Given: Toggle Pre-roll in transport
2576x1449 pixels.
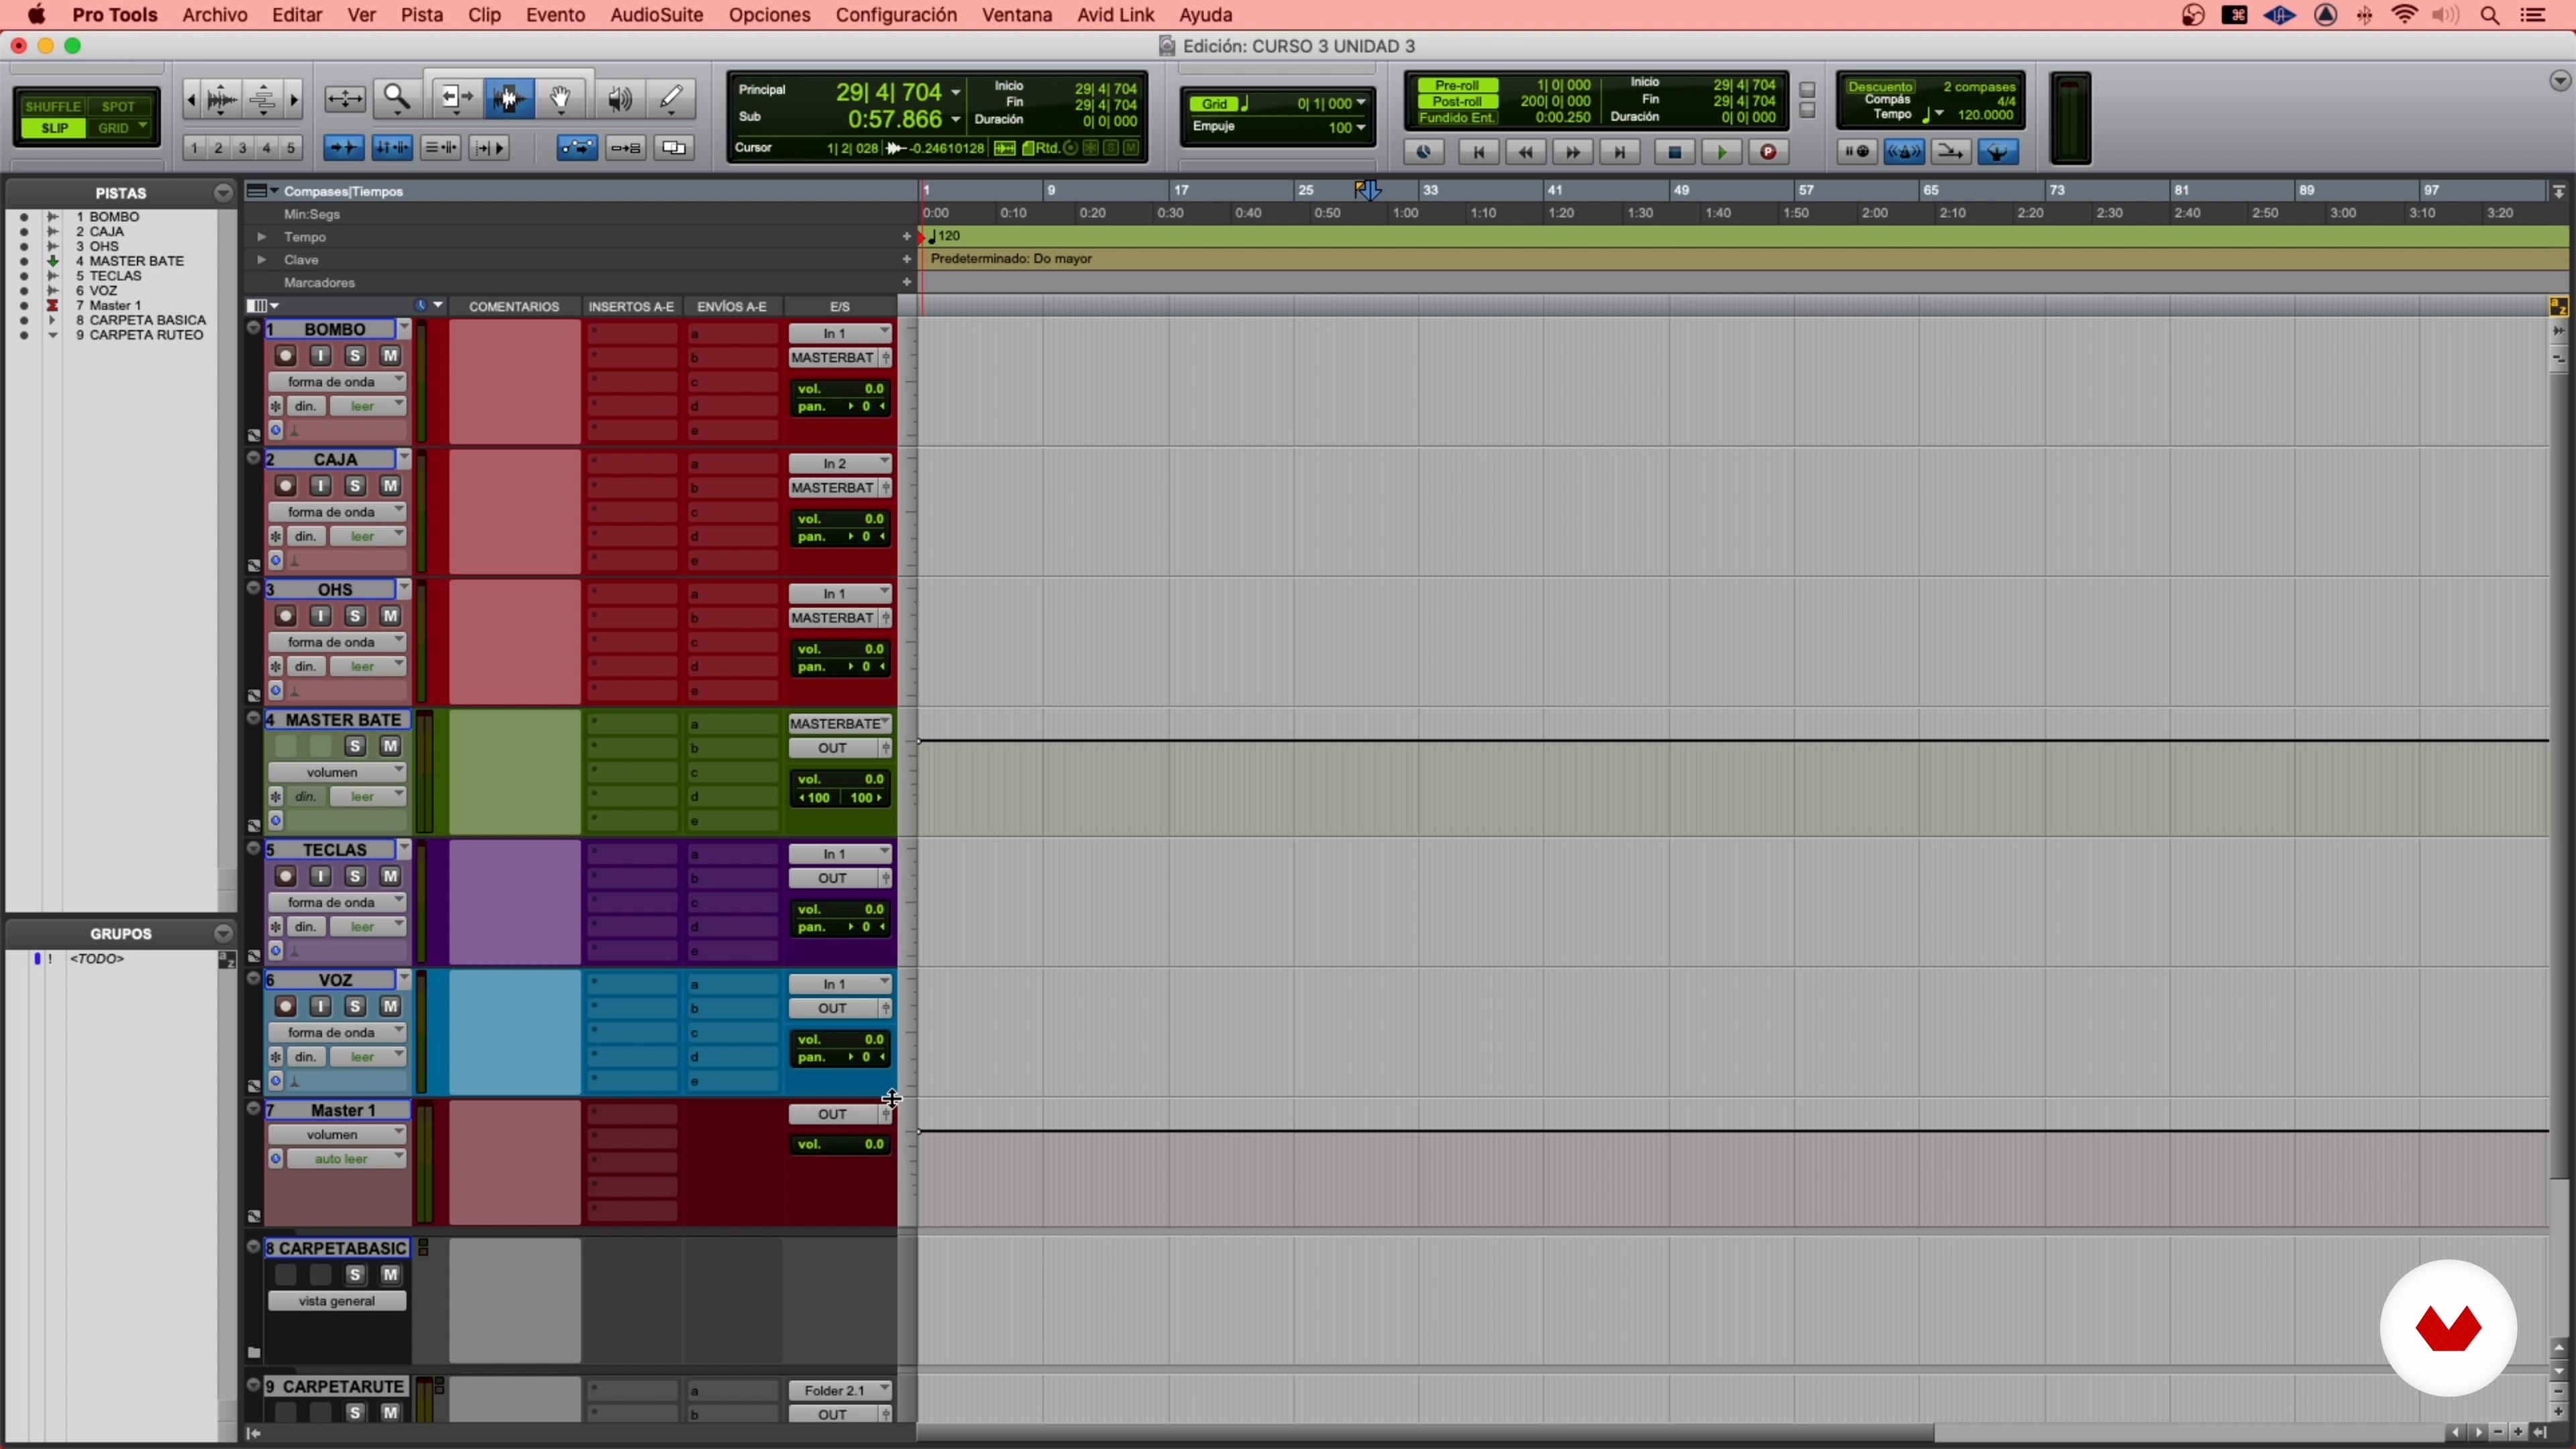Looking at the screenshot, I should pyautogui.click(x=1457, y=85).
